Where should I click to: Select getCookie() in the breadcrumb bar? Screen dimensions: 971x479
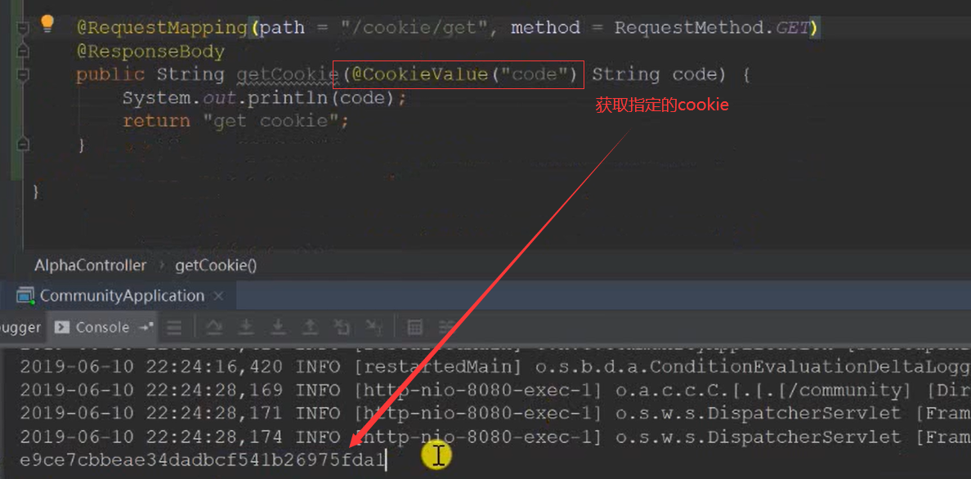216,265
